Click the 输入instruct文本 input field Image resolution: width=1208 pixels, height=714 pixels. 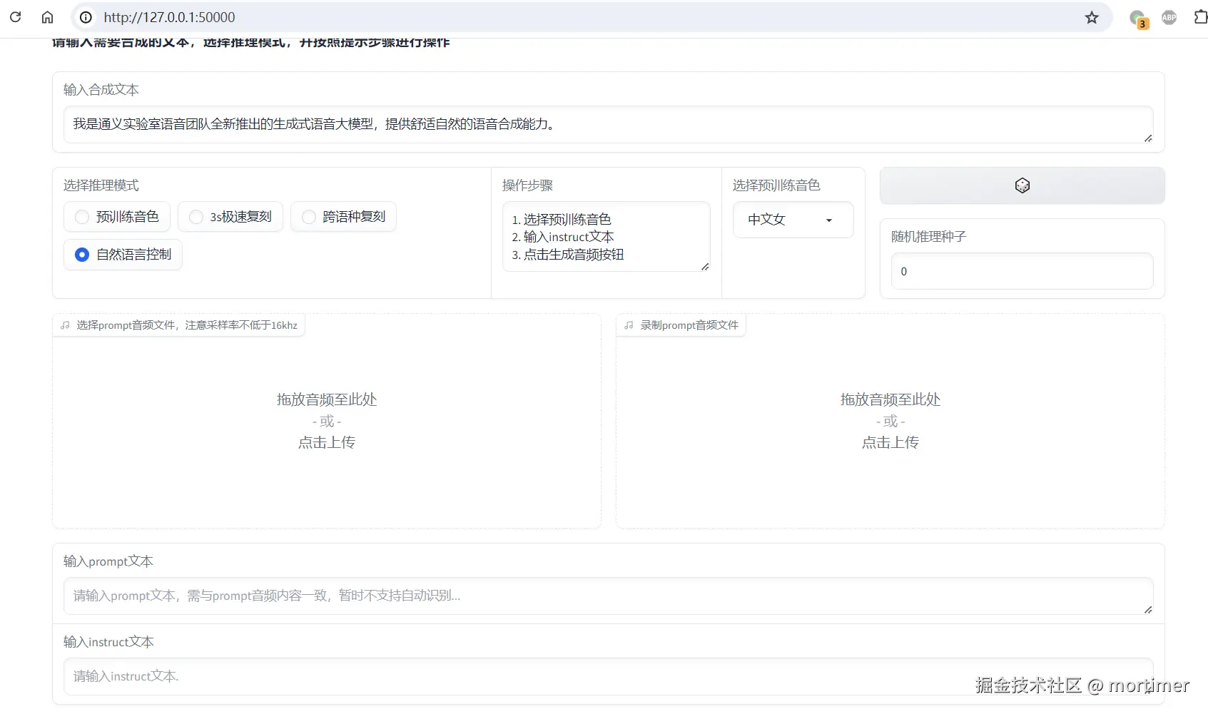click(608, 676)
